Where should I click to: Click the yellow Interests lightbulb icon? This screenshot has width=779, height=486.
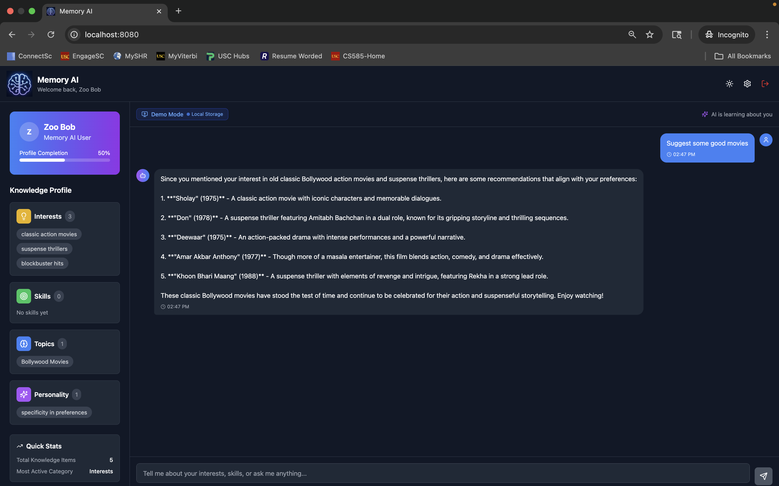tap(24, 216)
